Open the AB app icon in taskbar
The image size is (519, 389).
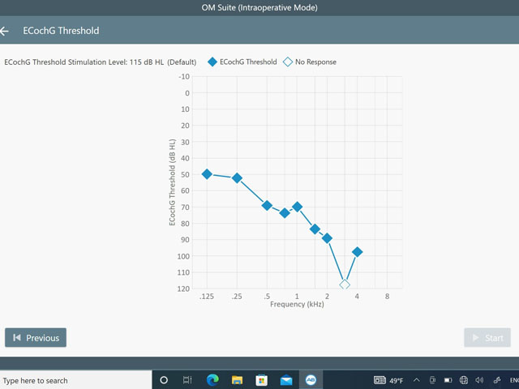click(311, 379)
